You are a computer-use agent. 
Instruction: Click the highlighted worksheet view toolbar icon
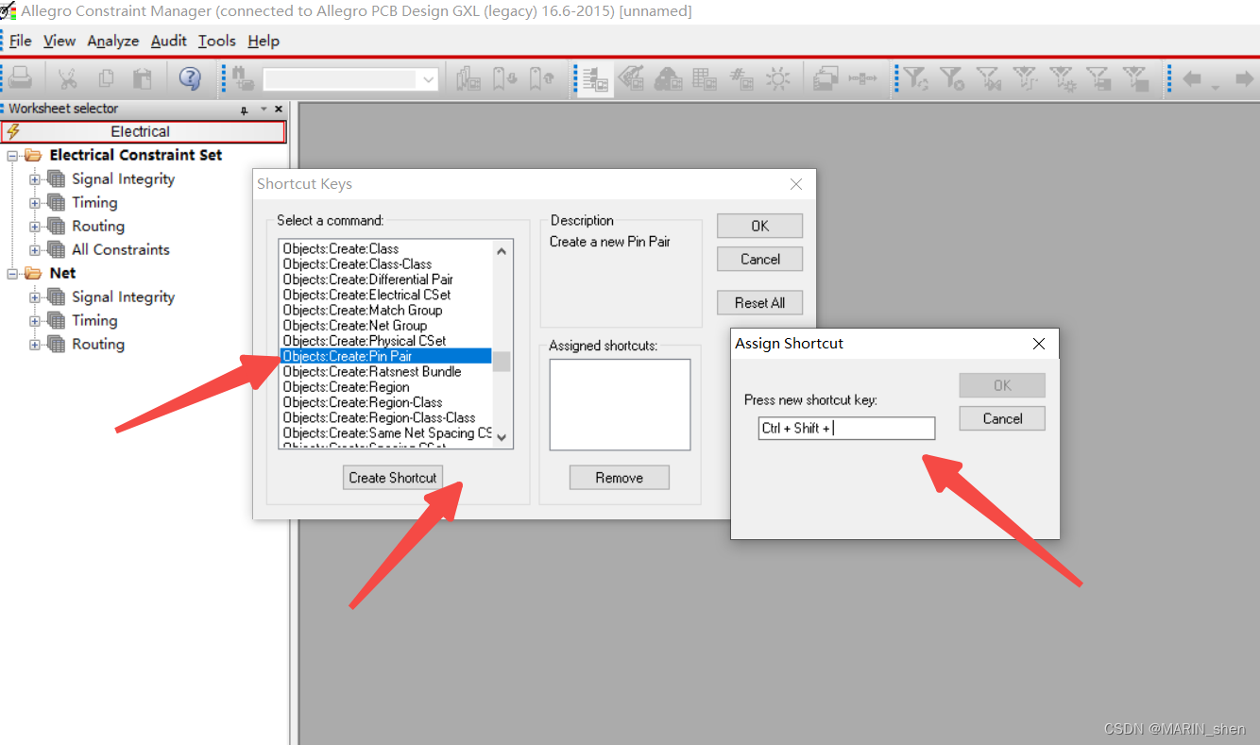[x=595, y=79]
